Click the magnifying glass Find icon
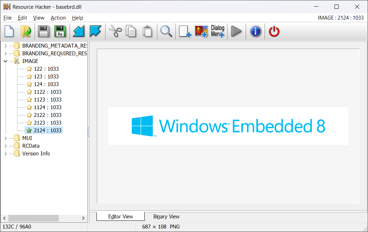Image resolution: width=368 pixels, height=232 pixels. [166, 31]
